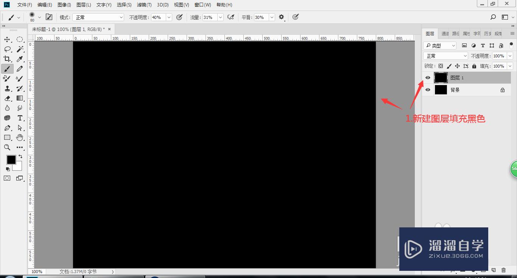Toggle lock position
Screen dimensions: 517x278
click(x=457, y=66)
